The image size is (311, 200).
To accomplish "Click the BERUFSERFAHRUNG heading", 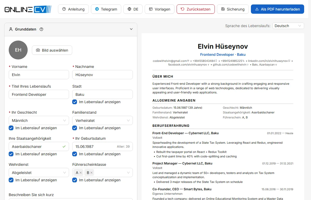I will (x=171, y=126).
